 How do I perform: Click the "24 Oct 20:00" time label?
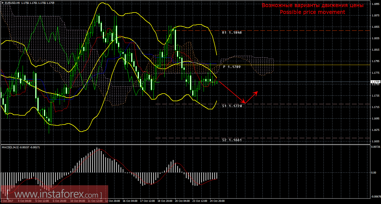(217, 201)
